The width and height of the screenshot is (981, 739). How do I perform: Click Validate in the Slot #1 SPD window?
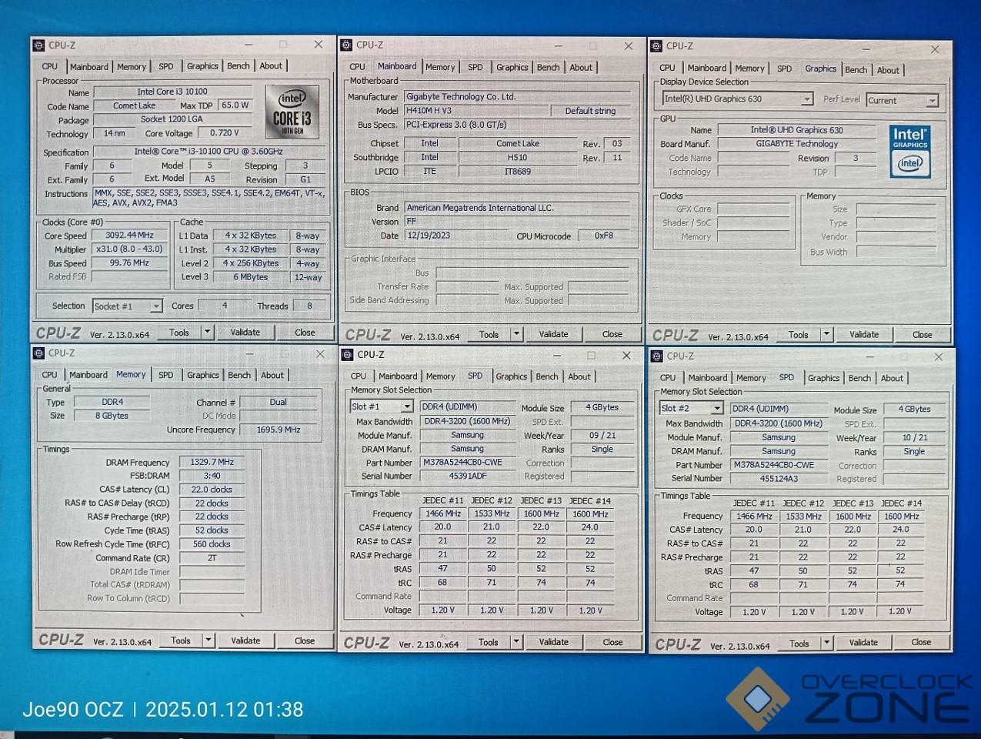[553, 642]
